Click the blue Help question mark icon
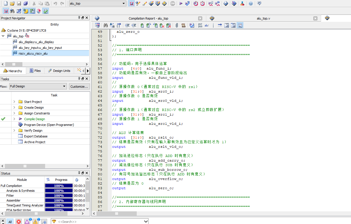The width and height of the screenshot is (351, 224). pyautogui.click(x=251, y=3)
